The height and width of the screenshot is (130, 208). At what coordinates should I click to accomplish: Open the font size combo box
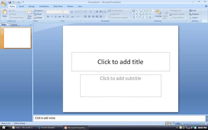click(x=66, y=12)
